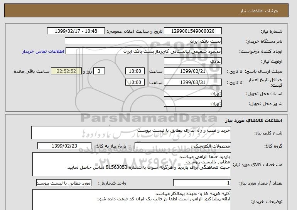Select the quantity field showing 1

202,183
